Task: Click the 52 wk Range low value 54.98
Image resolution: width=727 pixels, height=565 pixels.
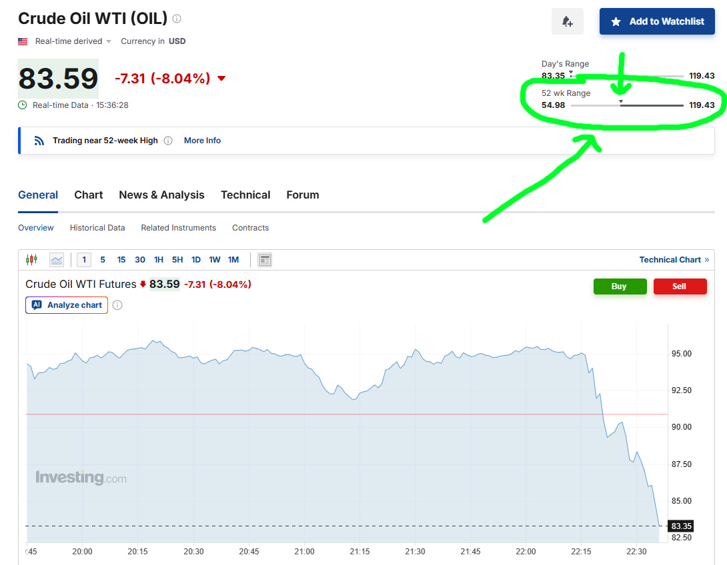Action: click(553, 105)
